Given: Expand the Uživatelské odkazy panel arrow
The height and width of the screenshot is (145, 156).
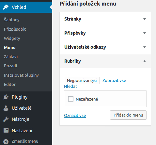Looking at the screenshot, I should [145, 47].
